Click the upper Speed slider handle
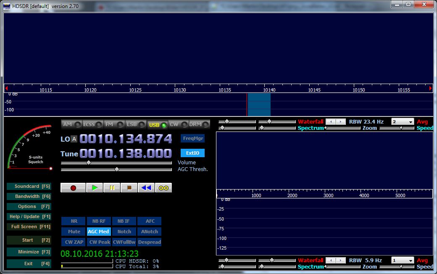Viewport: 437px width, 274px height. click(x=401, y=128)
